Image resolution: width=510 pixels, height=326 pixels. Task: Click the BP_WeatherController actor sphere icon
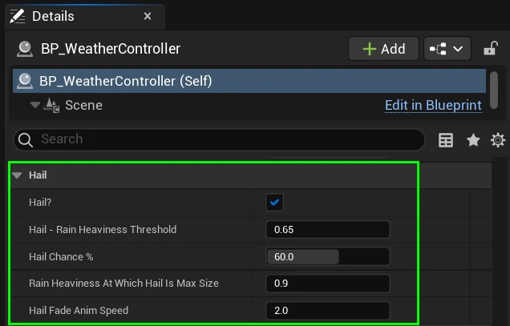[x=24, y=49]
